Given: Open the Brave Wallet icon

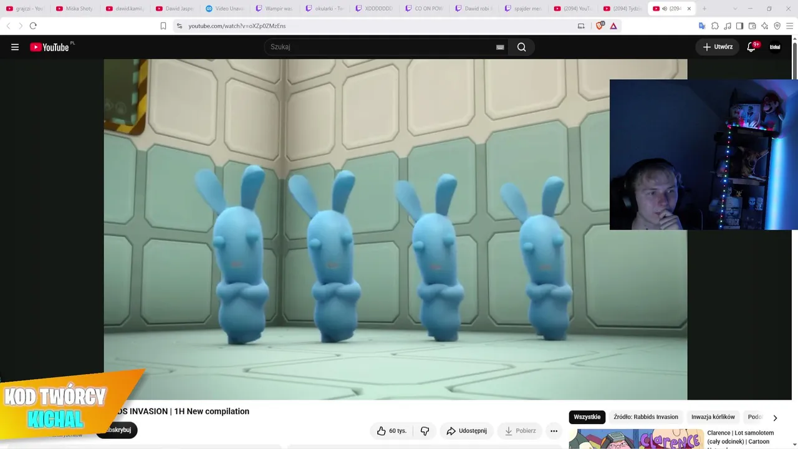Looking at the screenshot, I should coord(752,26).
